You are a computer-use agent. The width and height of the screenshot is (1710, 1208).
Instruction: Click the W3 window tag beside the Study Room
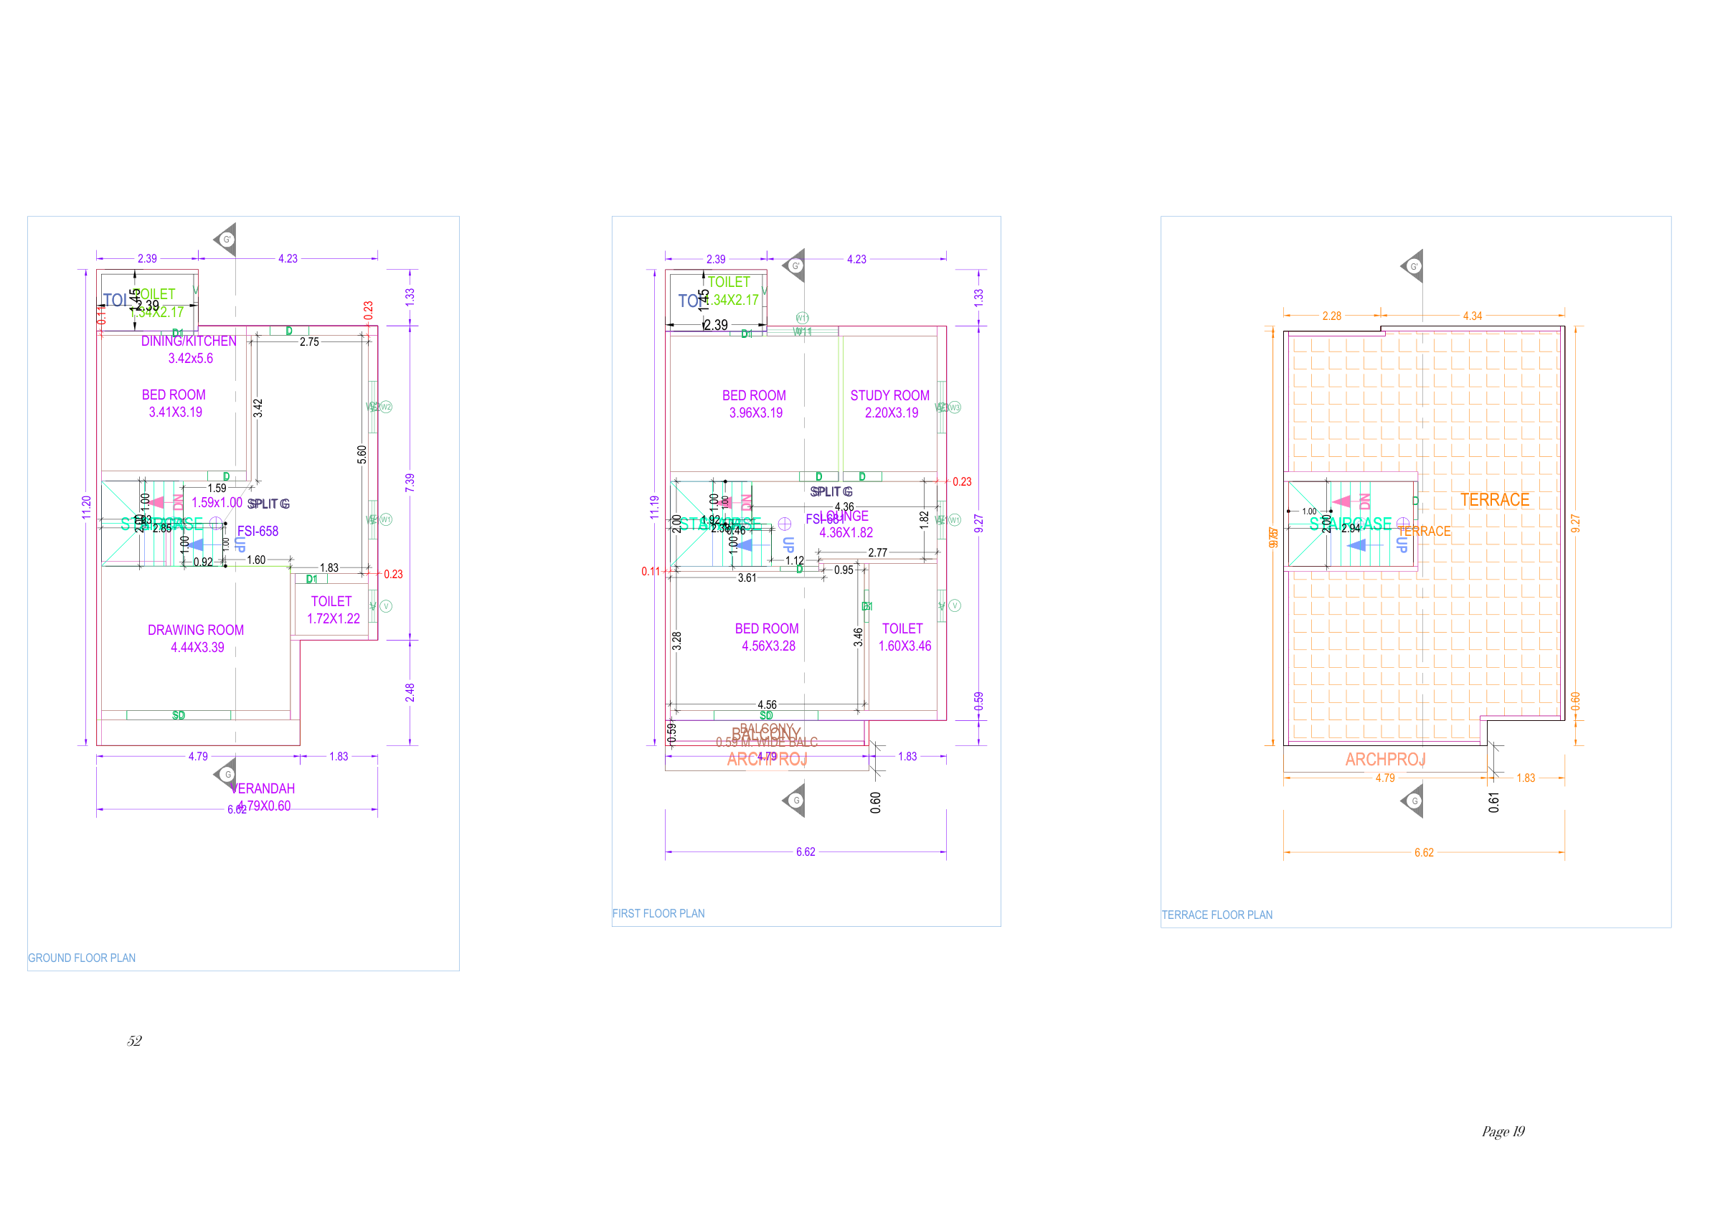(x=955, y=407)
